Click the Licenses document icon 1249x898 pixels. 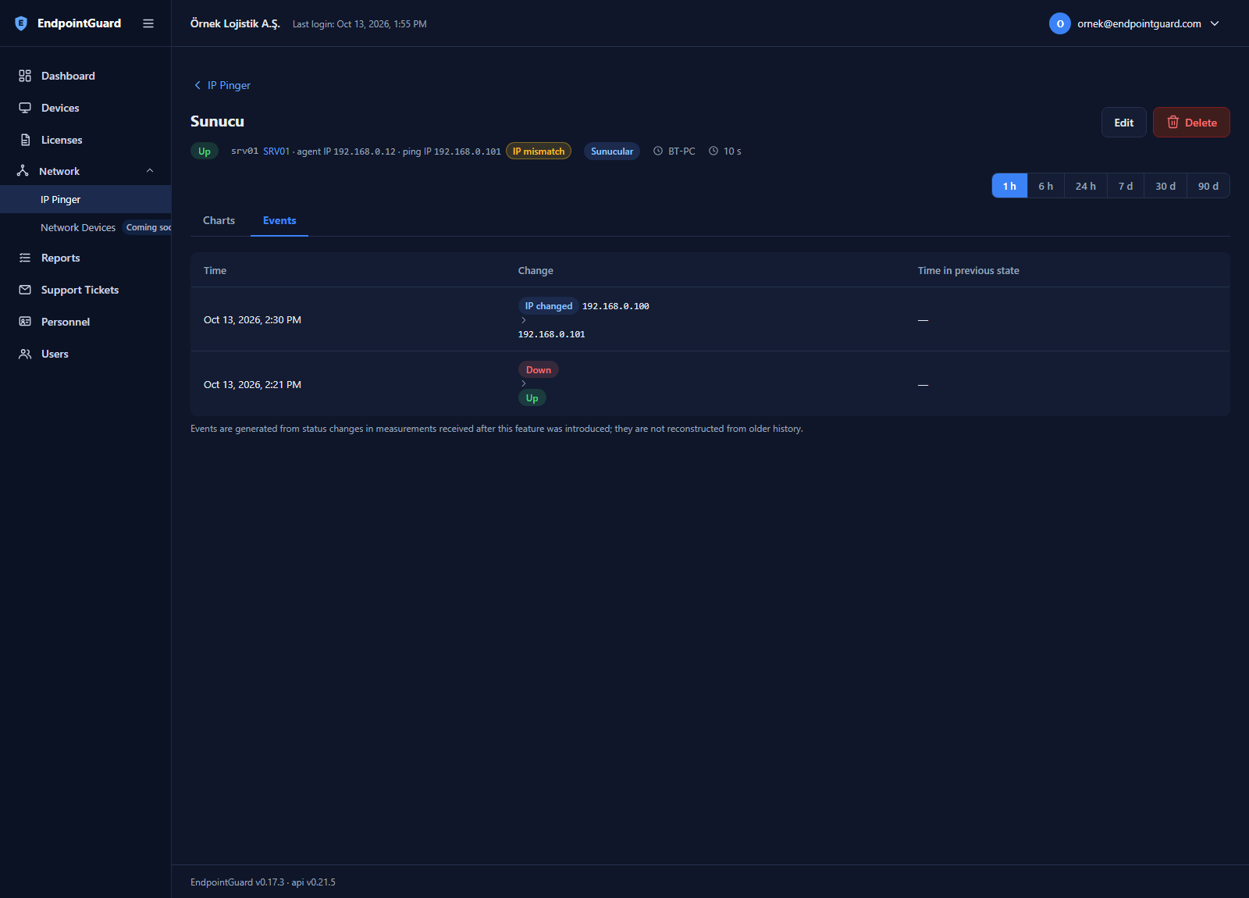tap(25, 140)
